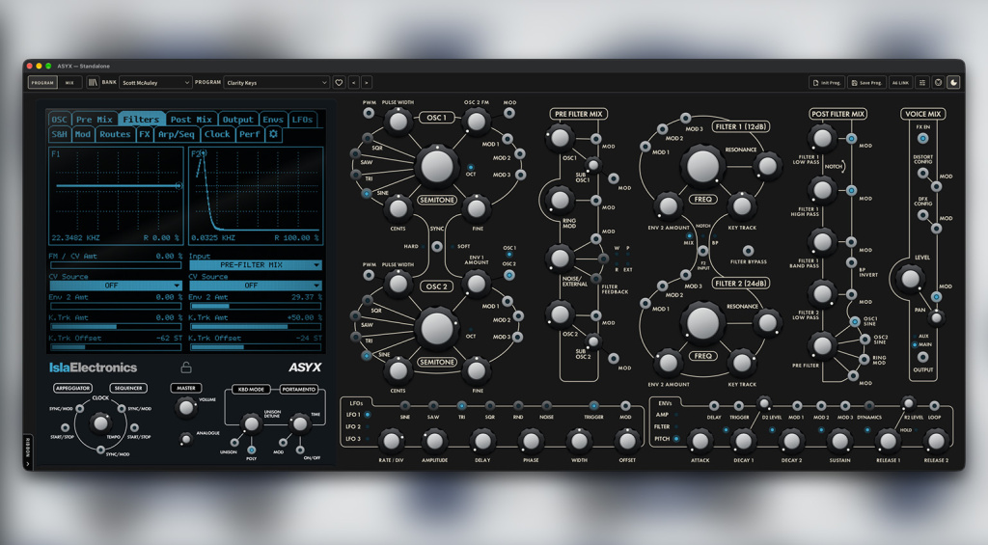Screen dimensions: 988x545
Task: Open the Arp/Seq tab
Action: point(176,134)
